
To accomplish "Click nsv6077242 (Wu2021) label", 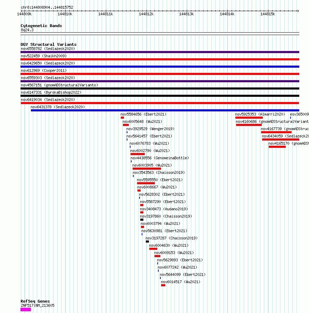I will click(177, 267).
